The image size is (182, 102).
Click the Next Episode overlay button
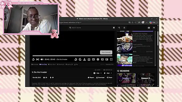[x=106, y=52]
